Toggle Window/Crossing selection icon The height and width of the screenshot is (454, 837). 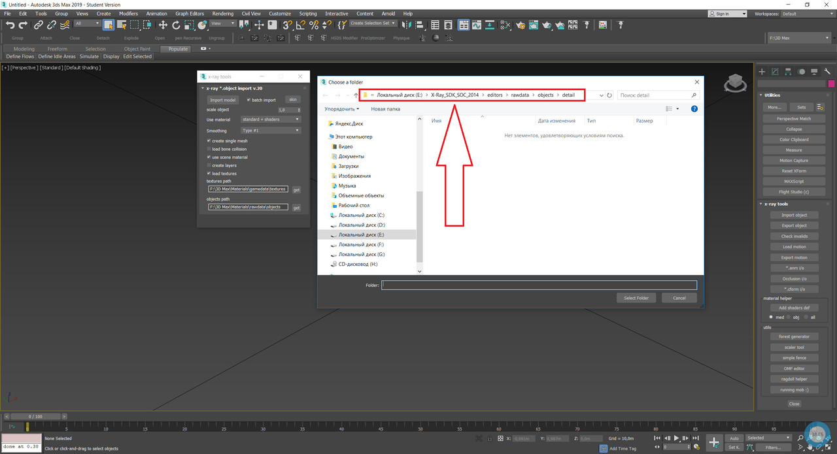pos(147,25)
